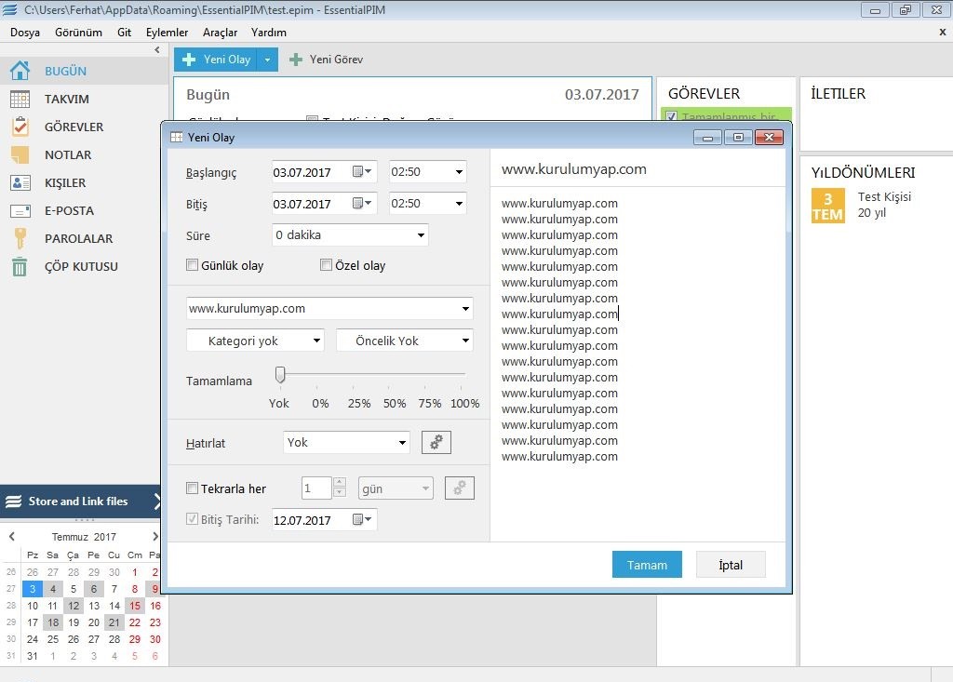Image resolution: width=953 pixels, height=682 pixels.
Task: Set Tamamlama slider to 50%
Action: point(395,403)
